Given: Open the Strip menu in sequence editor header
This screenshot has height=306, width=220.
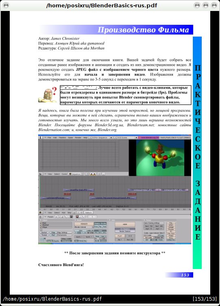Looking at the screenshot, I should point(69,213).
